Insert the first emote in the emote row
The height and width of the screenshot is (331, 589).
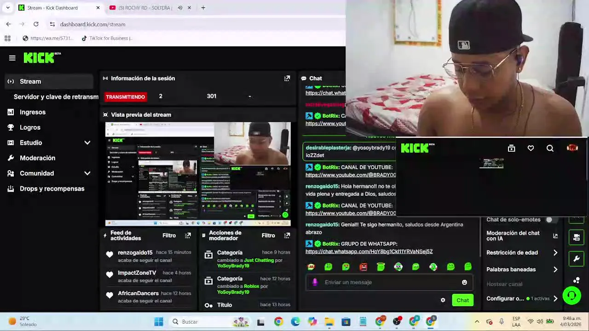click(x=311, y=267)
